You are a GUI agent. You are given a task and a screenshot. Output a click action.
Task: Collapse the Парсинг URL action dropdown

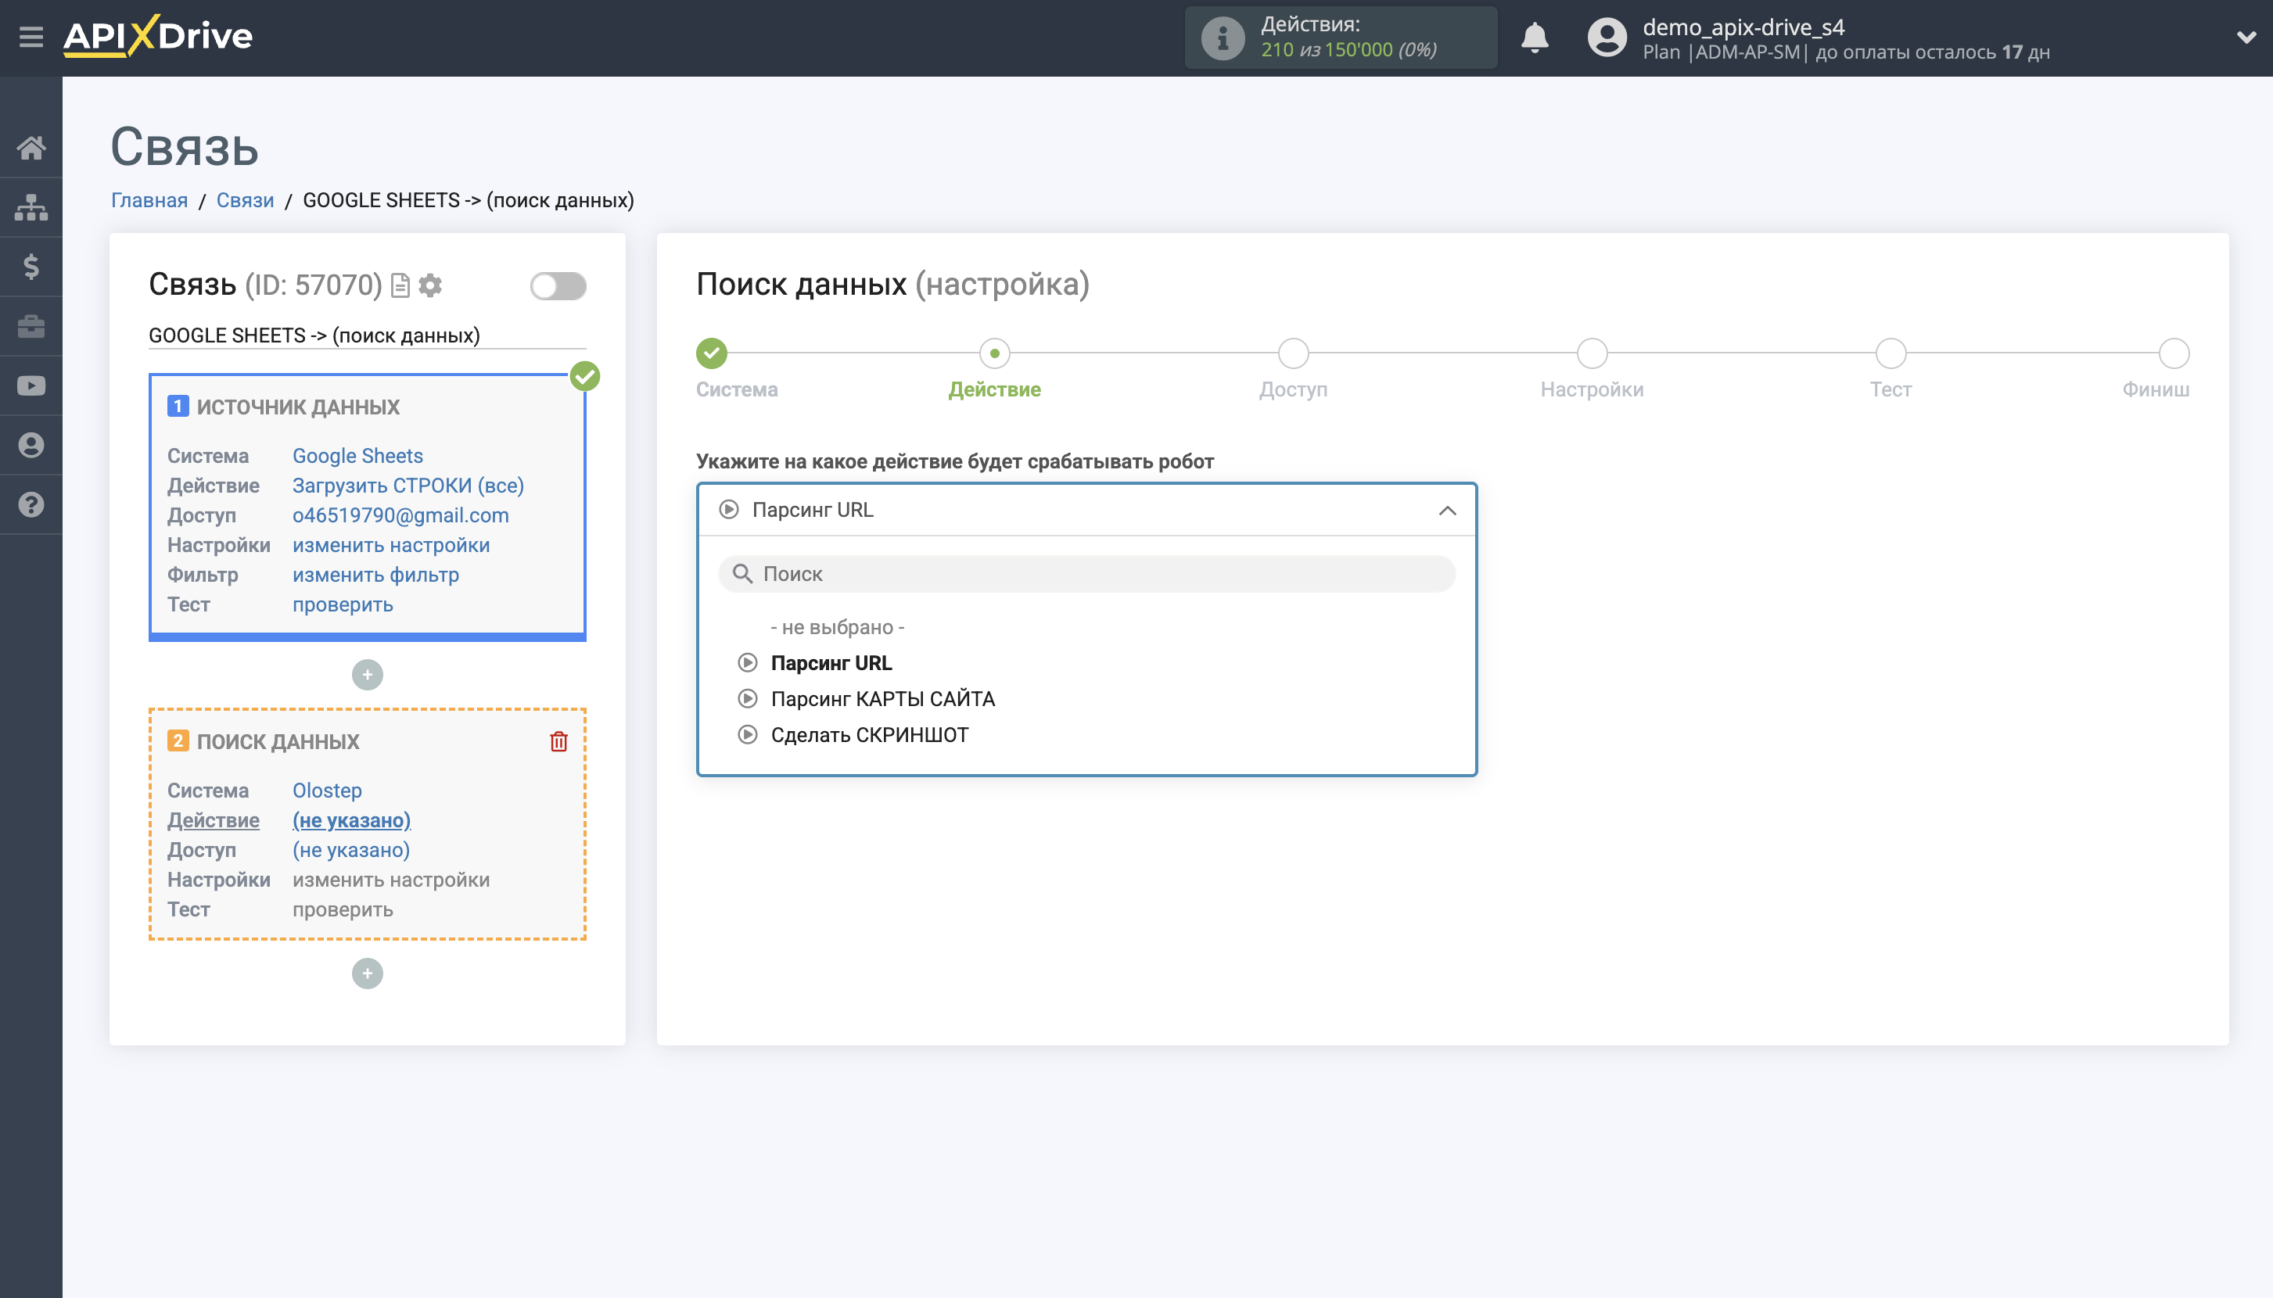tap(1446, 511)
